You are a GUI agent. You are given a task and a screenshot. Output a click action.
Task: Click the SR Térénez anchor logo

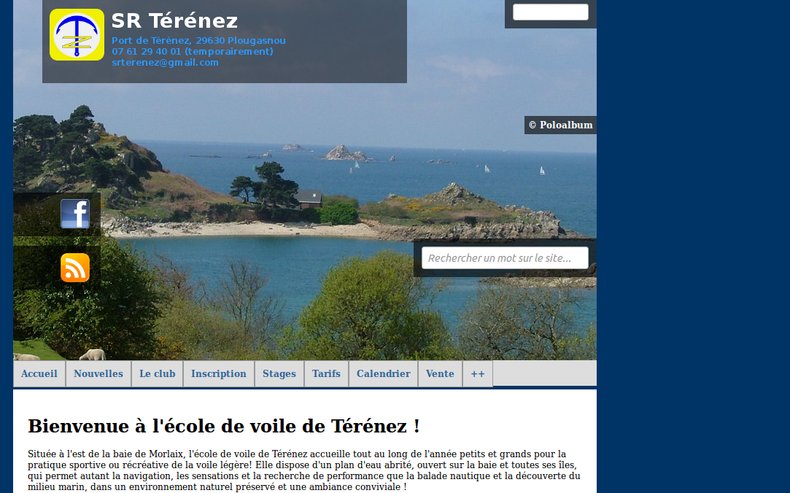pyautogui.click(x=77, y=34)
